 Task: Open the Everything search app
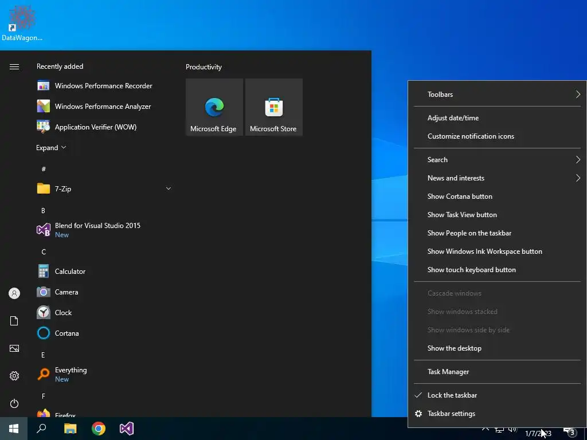coord(104,374)
